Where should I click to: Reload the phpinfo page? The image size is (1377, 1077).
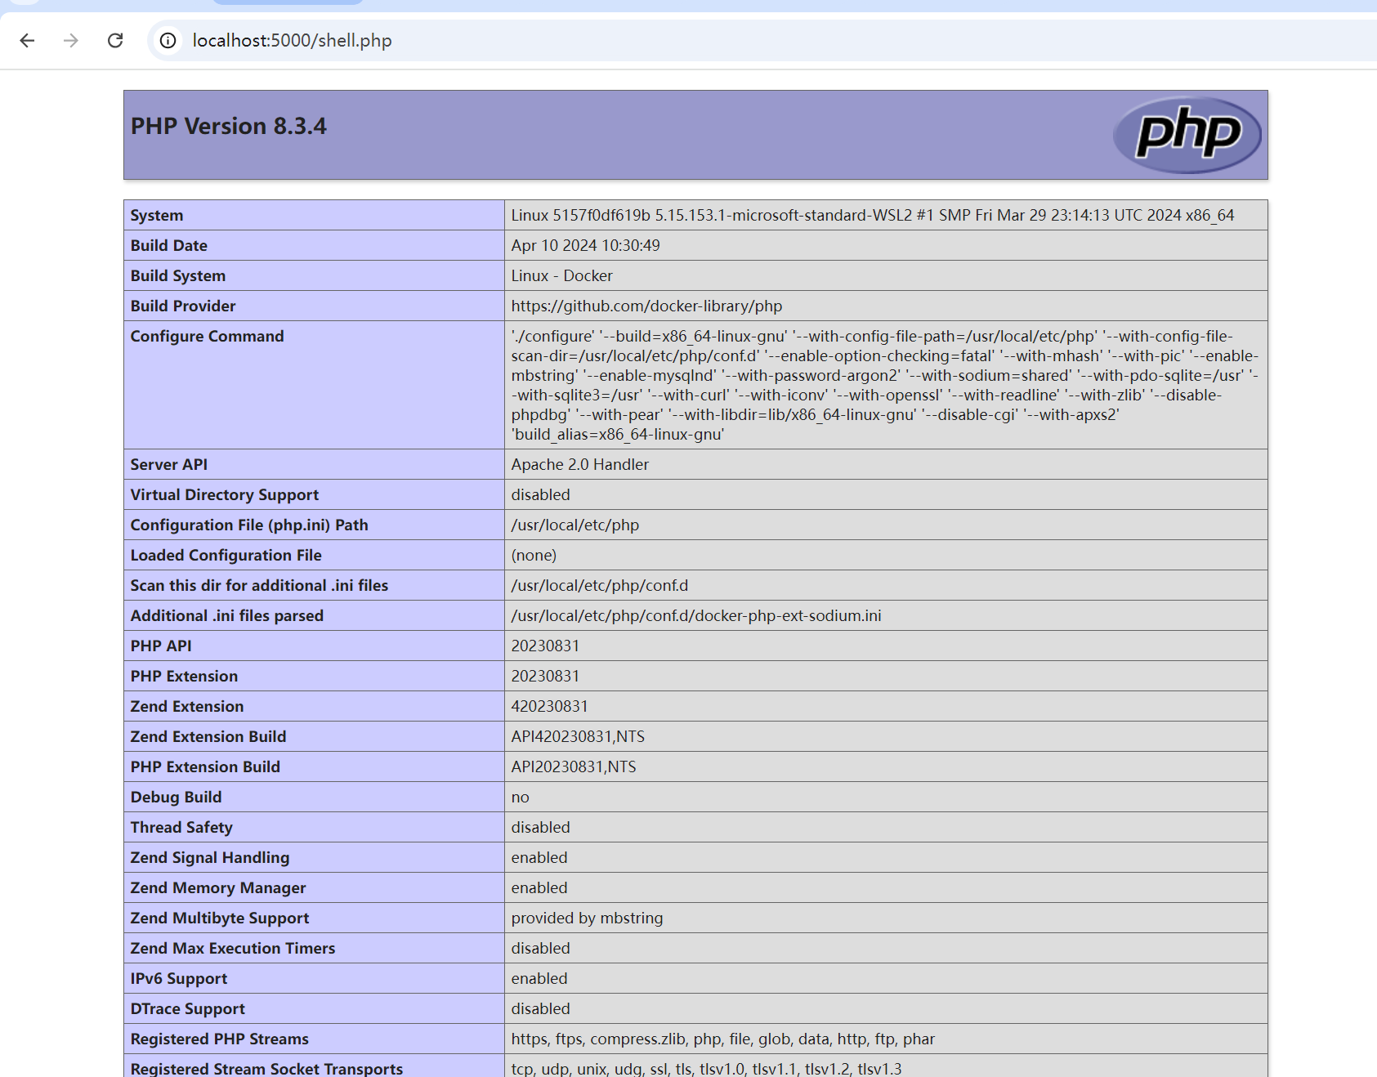[115, 41]
